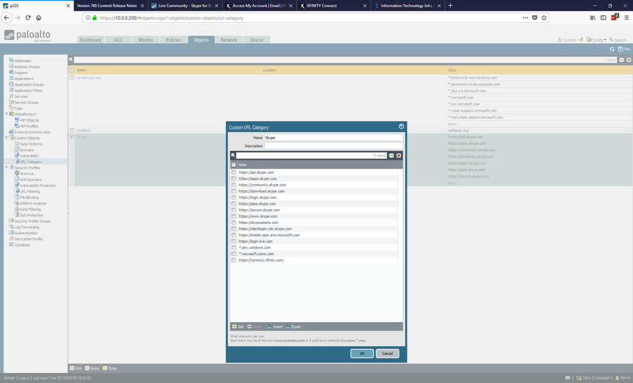Click the dialog site search field
The width and height of the screenshot is (633, 383).
coord(311,155)
